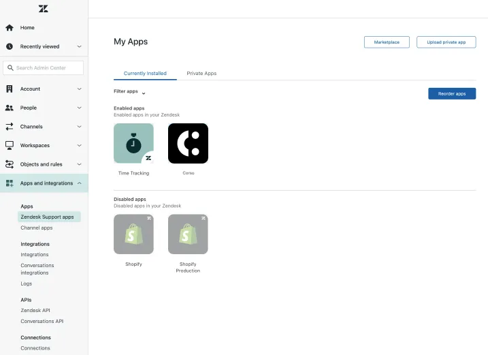Click the Apps and integrations grid icon

click(x=10, y=183)
